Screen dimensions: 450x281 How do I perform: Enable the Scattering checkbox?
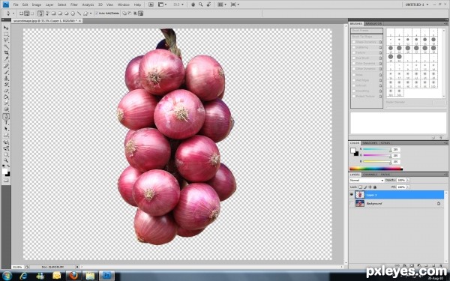tap(354, 47)
